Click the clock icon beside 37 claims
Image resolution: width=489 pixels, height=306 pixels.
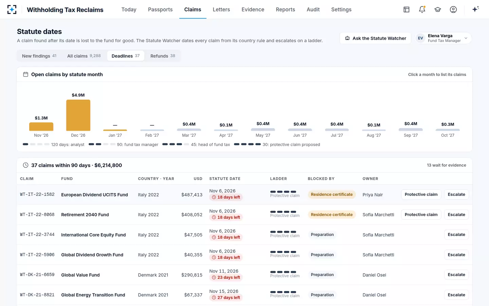pos(25,165)
